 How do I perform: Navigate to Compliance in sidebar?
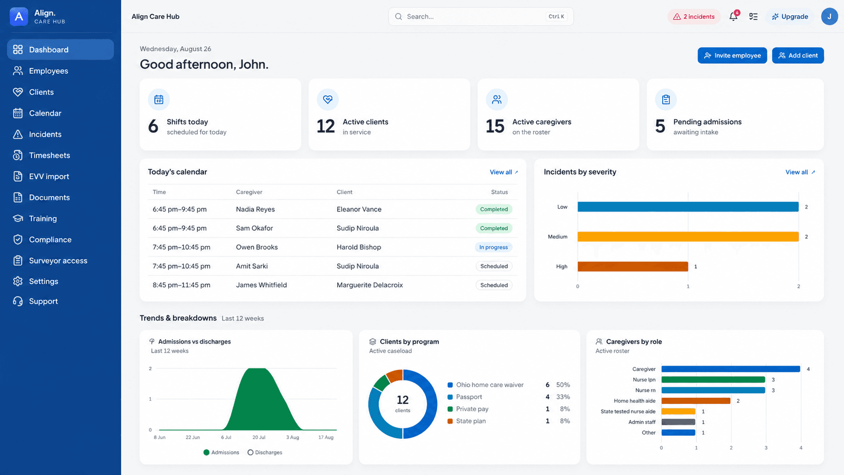tap(61, 240)
